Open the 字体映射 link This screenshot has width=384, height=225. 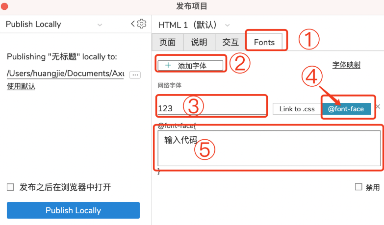[x=346, y=65]
